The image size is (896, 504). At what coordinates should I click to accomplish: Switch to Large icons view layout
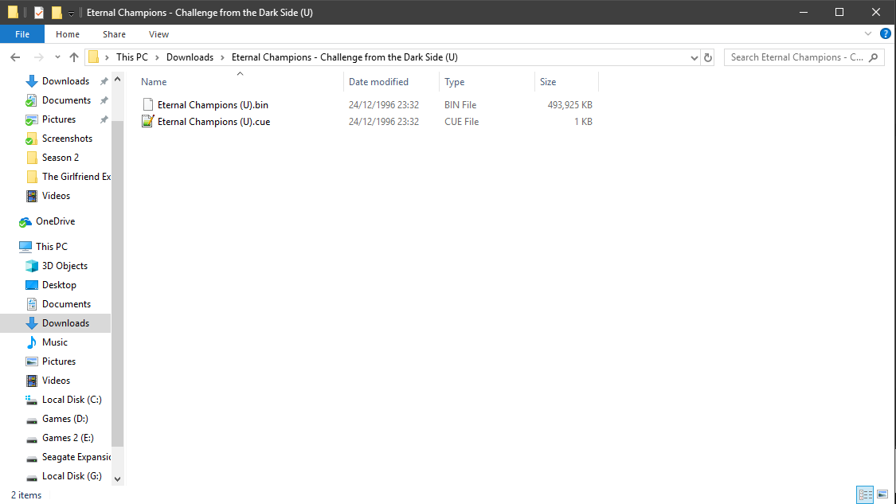click(x=882, y=494)
